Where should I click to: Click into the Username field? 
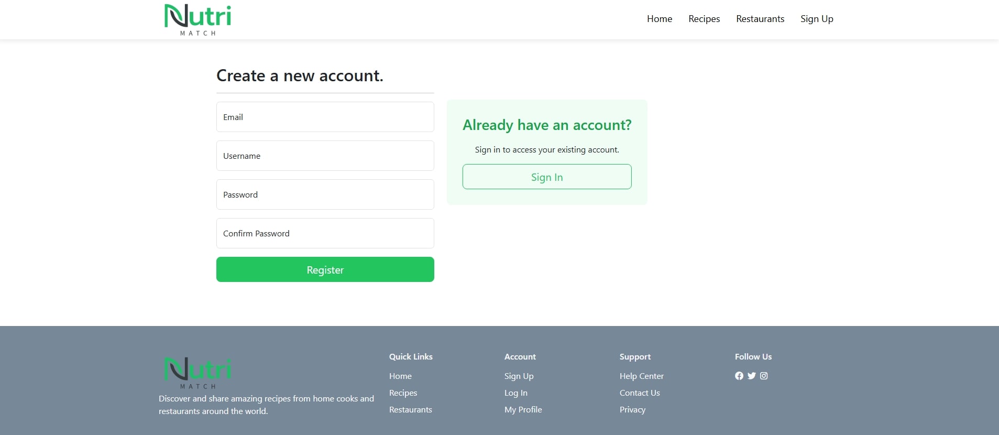[x=325, y=156]
